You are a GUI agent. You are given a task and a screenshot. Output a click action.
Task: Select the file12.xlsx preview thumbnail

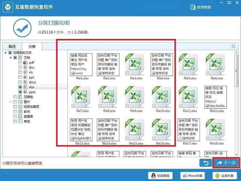pos(215,97)
